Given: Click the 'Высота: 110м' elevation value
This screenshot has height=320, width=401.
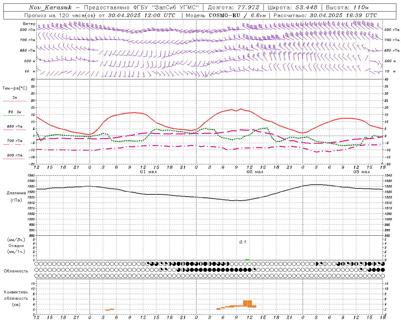Looking at the screenshot, I should (347, 7).
